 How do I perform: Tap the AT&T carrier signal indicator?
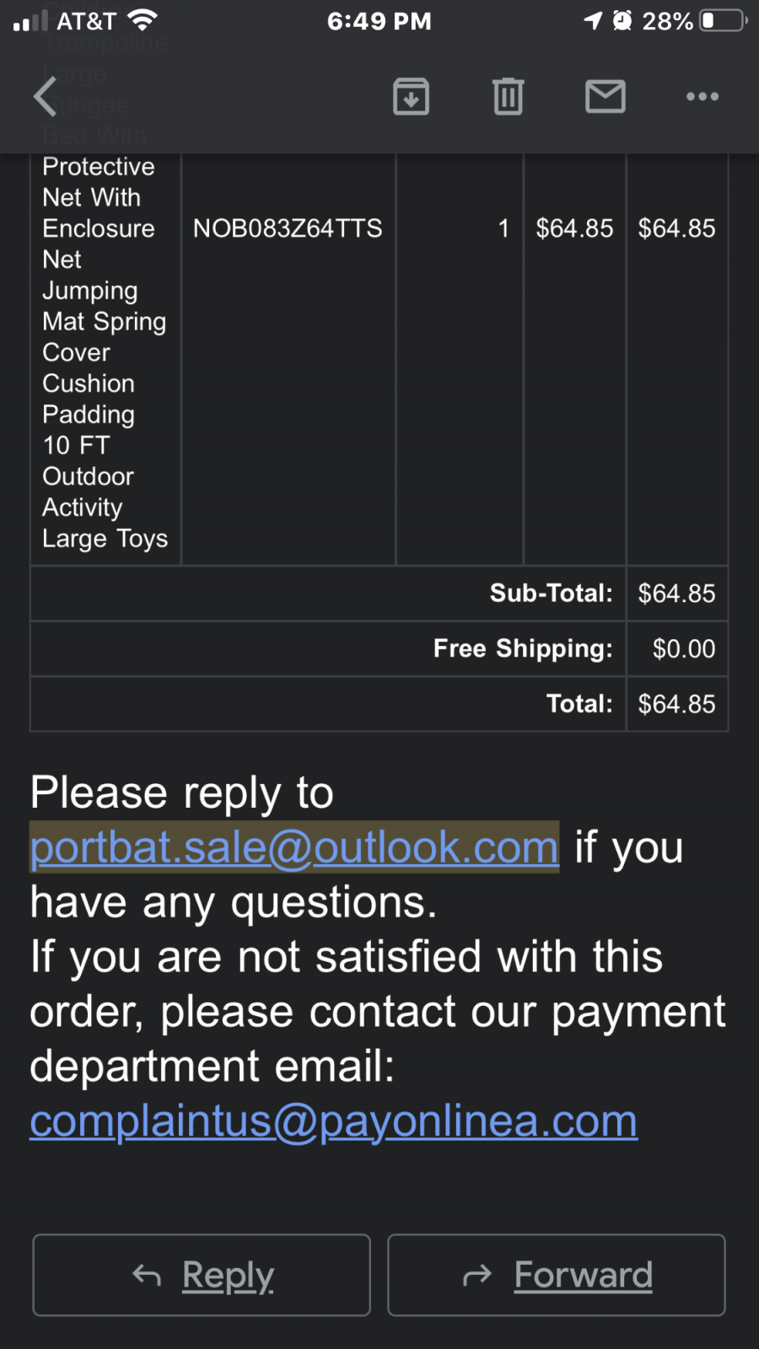click(65, 20)
